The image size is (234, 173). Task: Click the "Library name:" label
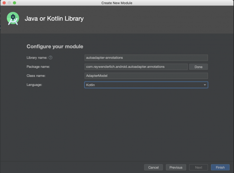37,58
